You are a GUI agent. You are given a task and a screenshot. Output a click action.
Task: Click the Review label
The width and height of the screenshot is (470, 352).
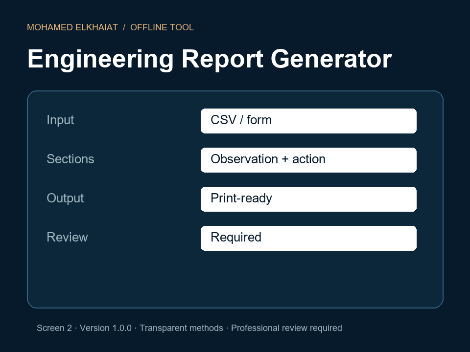coord(67,237)
